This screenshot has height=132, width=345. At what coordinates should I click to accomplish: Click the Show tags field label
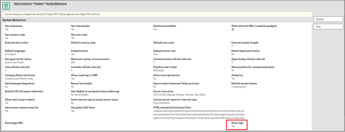coord(238,123)
